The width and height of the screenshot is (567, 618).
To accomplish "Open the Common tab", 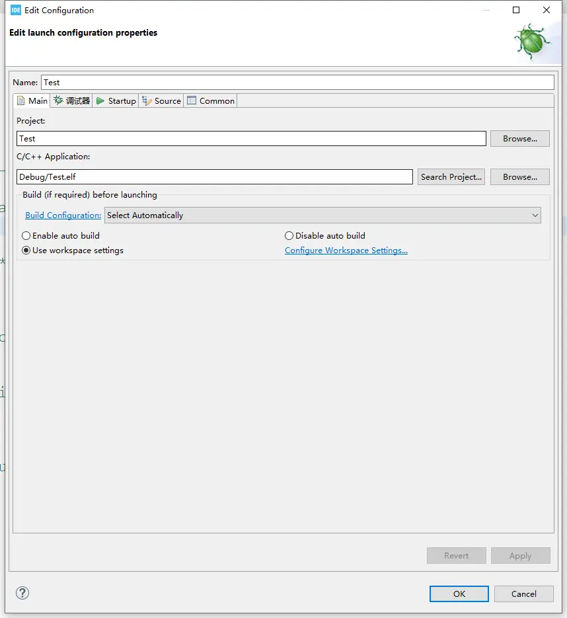I will pos(210,101).
